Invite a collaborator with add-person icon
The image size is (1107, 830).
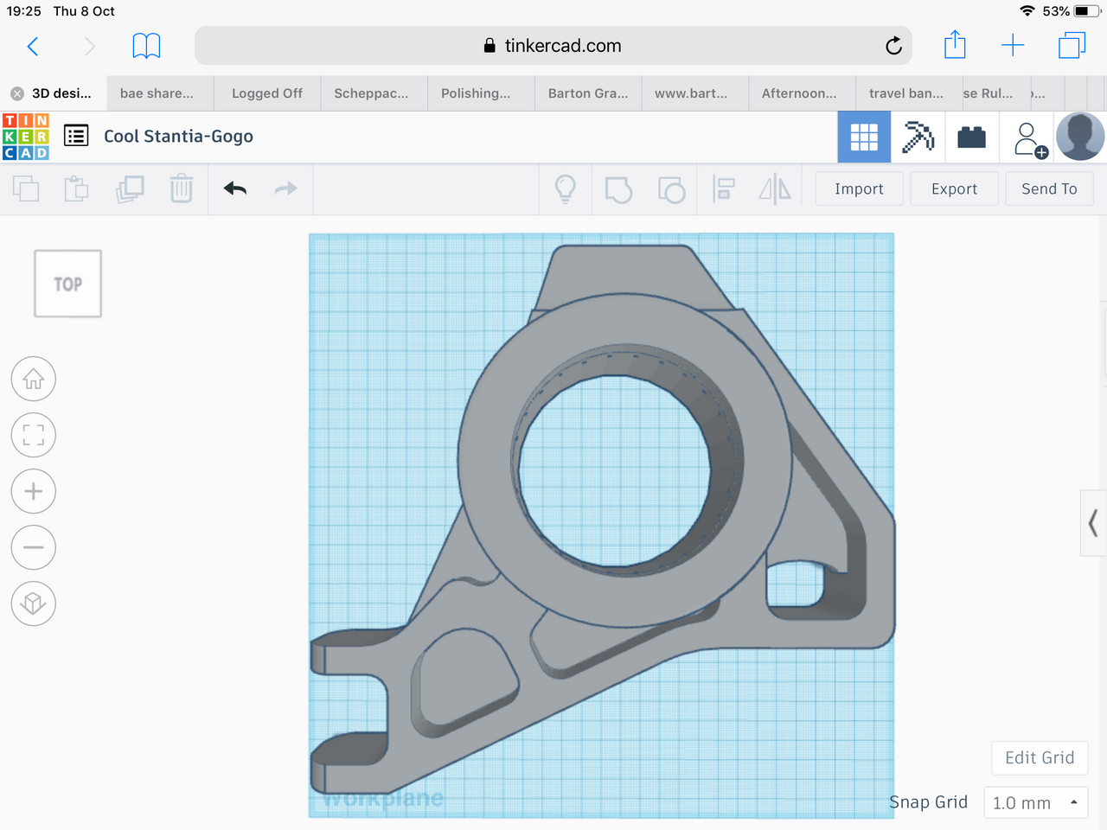[1028, 138]
